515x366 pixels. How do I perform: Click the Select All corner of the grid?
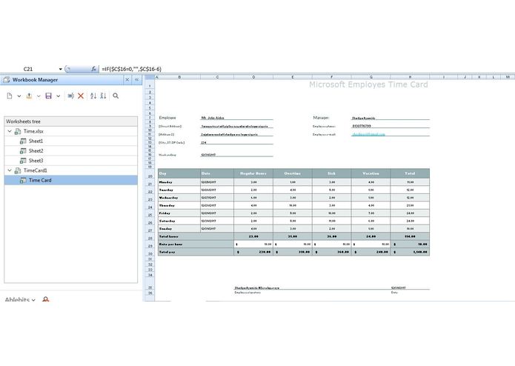click(150, 77)
